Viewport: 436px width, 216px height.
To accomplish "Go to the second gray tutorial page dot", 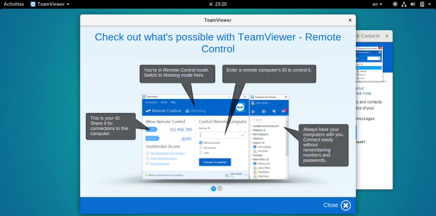I will 220,189.
